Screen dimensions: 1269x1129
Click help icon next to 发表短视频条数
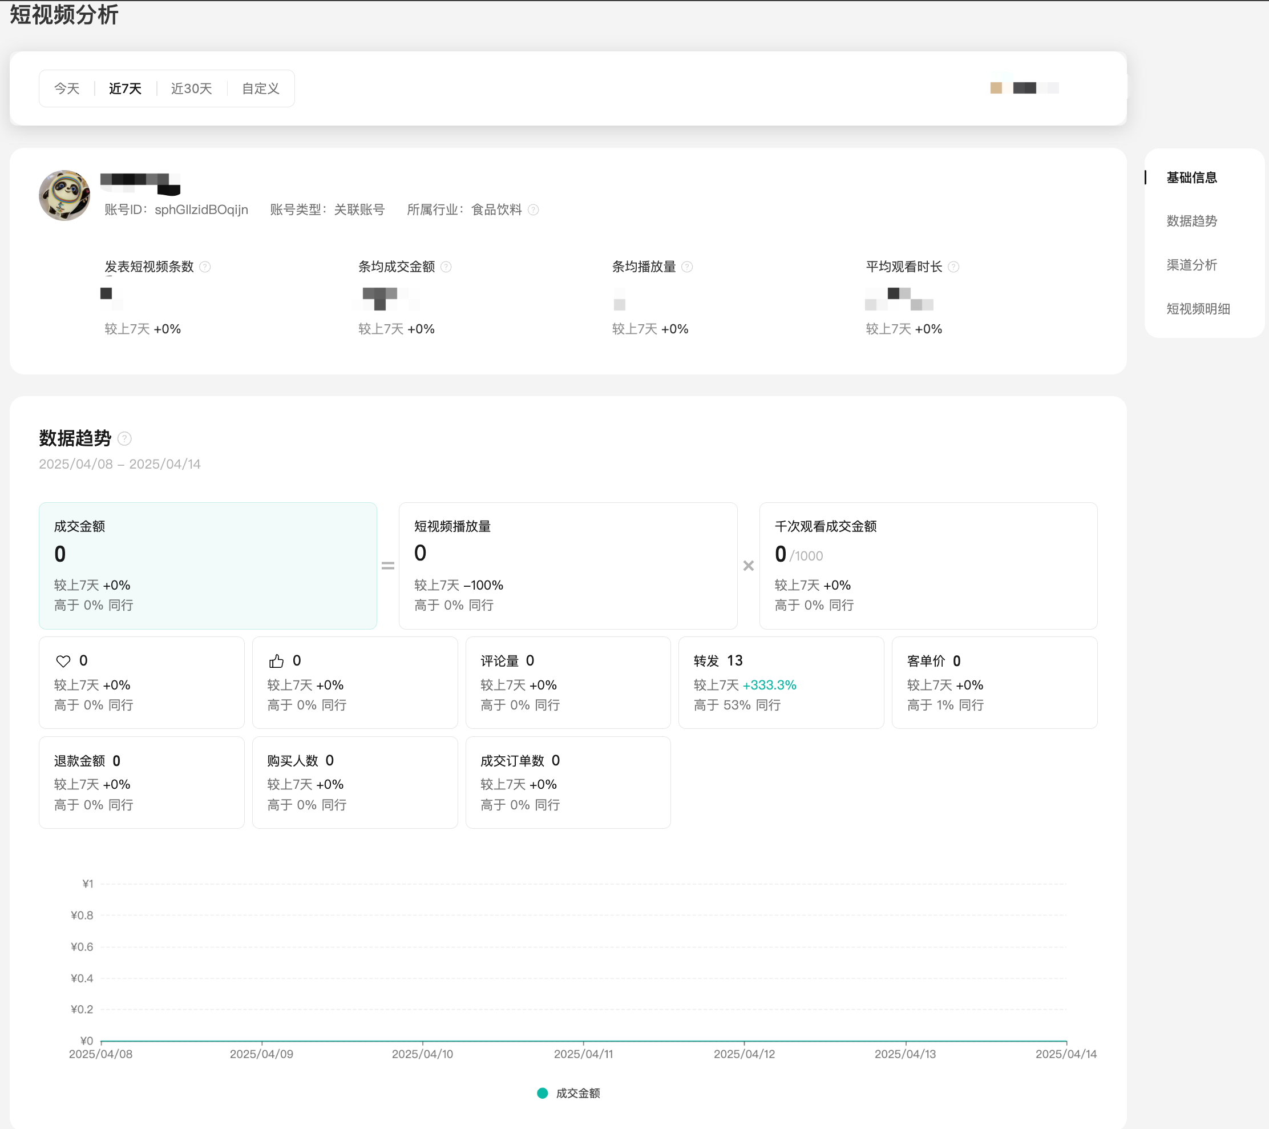coord(205,267)
